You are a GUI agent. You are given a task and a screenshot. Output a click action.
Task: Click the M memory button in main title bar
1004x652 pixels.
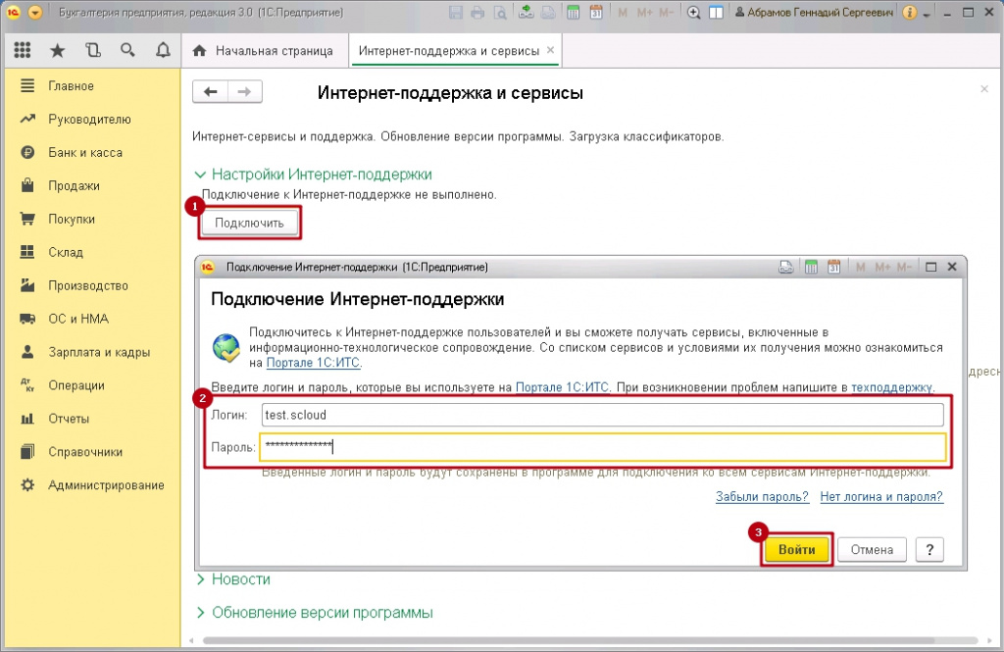coord(623,12)
